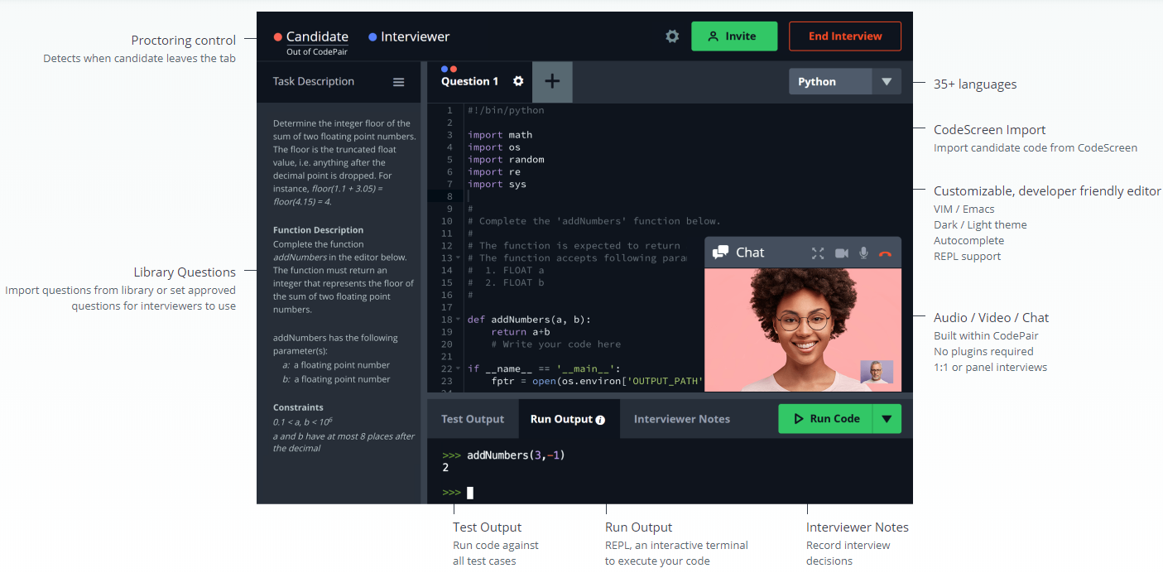Click the End Interview button
The height and width of the screenshot is (573, 1163).
845,36
